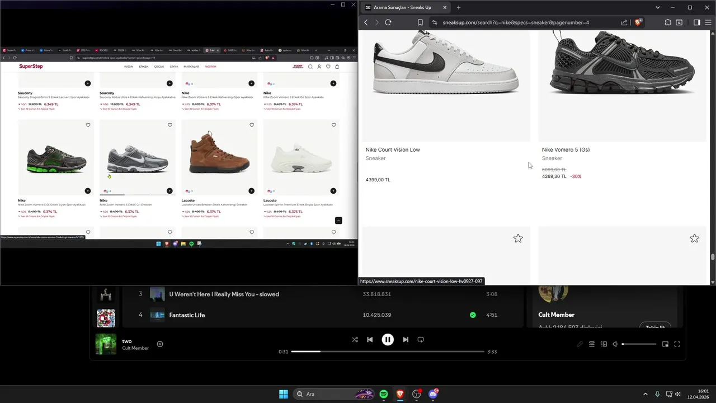The image size is (716, 403).
Task: Click SuperStep logo in left window
Action: pos(31,67)
